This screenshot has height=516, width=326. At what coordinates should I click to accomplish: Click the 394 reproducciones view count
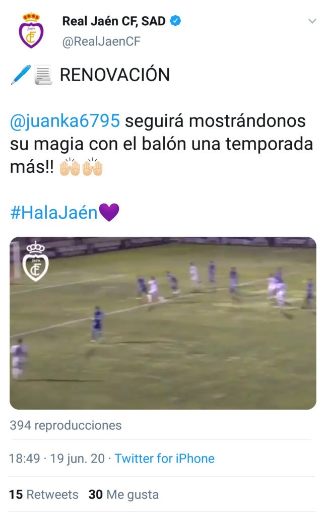(x=66, y=425)
